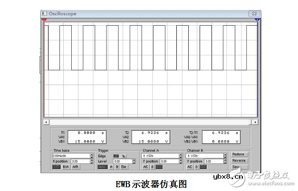Click horizontal waveform scrollbar track
The width and height of the screenshot is (298, 191).
[150, 122]
